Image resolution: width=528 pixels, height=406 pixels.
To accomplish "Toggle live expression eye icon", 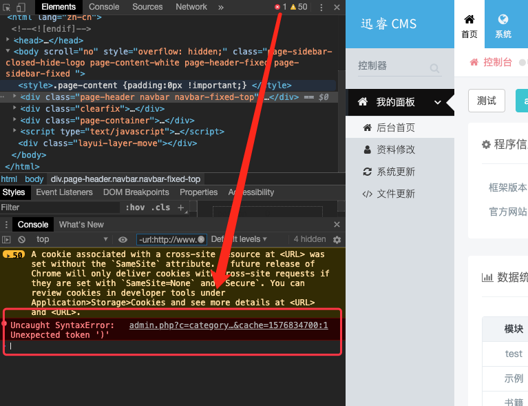I will pos(123,239).
